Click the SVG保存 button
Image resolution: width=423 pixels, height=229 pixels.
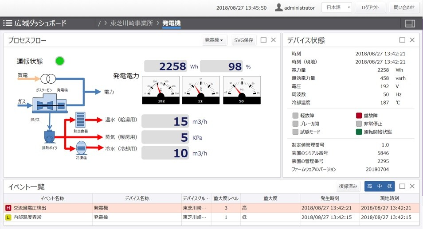[x=243, y=40]
